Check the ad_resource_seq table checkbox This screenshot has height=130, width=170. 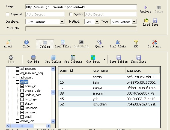point(17,73)
